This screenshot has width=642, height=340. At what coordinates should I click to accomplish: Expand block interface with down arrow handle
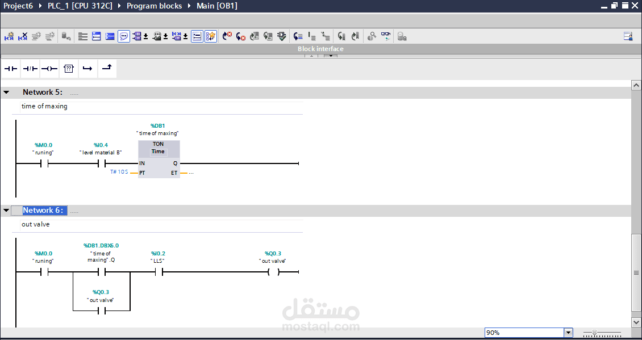pos(331,56)
